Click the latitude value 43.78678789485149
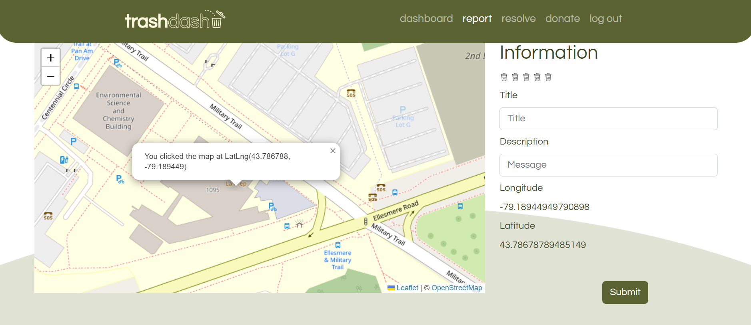Viewport: 751px width, 325px height. 543,245
